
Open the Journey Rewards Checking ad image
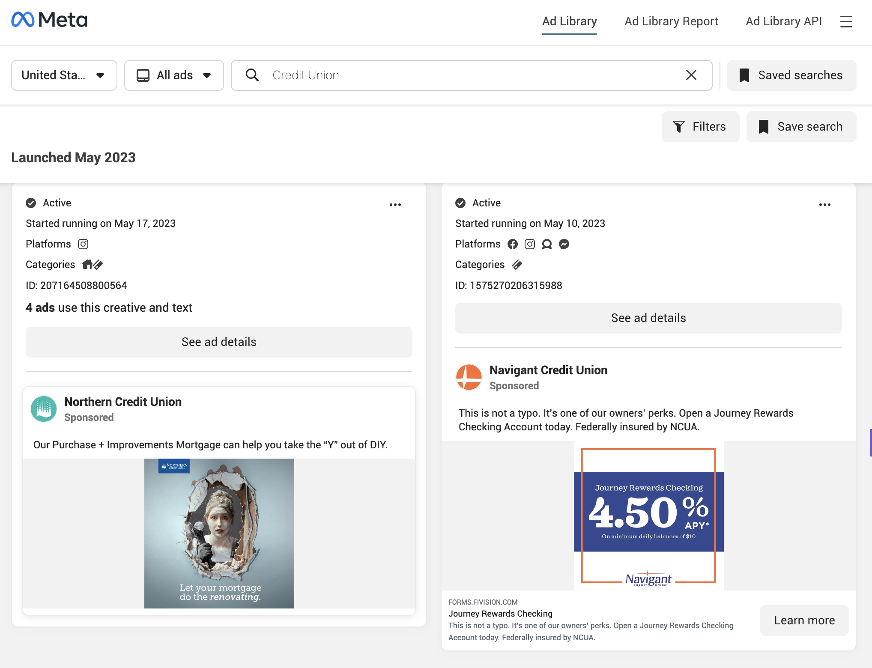click(x=648, y=516)
